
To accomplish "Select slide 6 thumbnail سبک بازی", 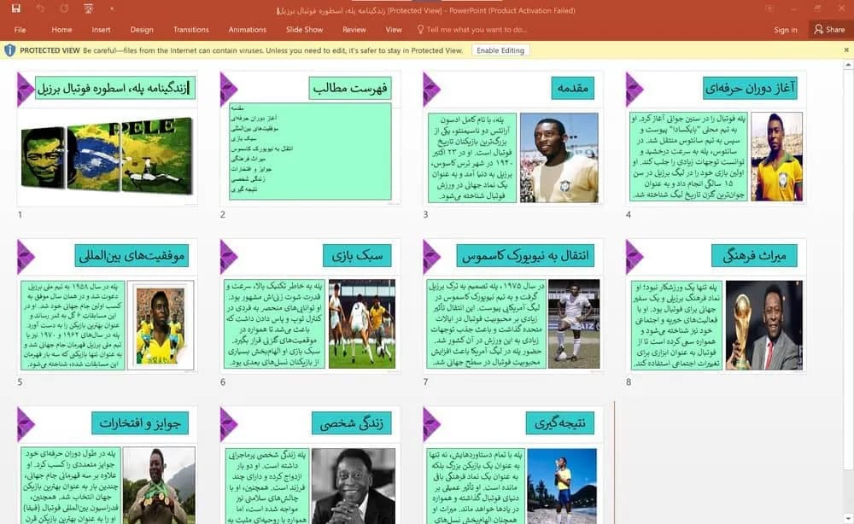I will pyautogui.click(x=310, y=306).
